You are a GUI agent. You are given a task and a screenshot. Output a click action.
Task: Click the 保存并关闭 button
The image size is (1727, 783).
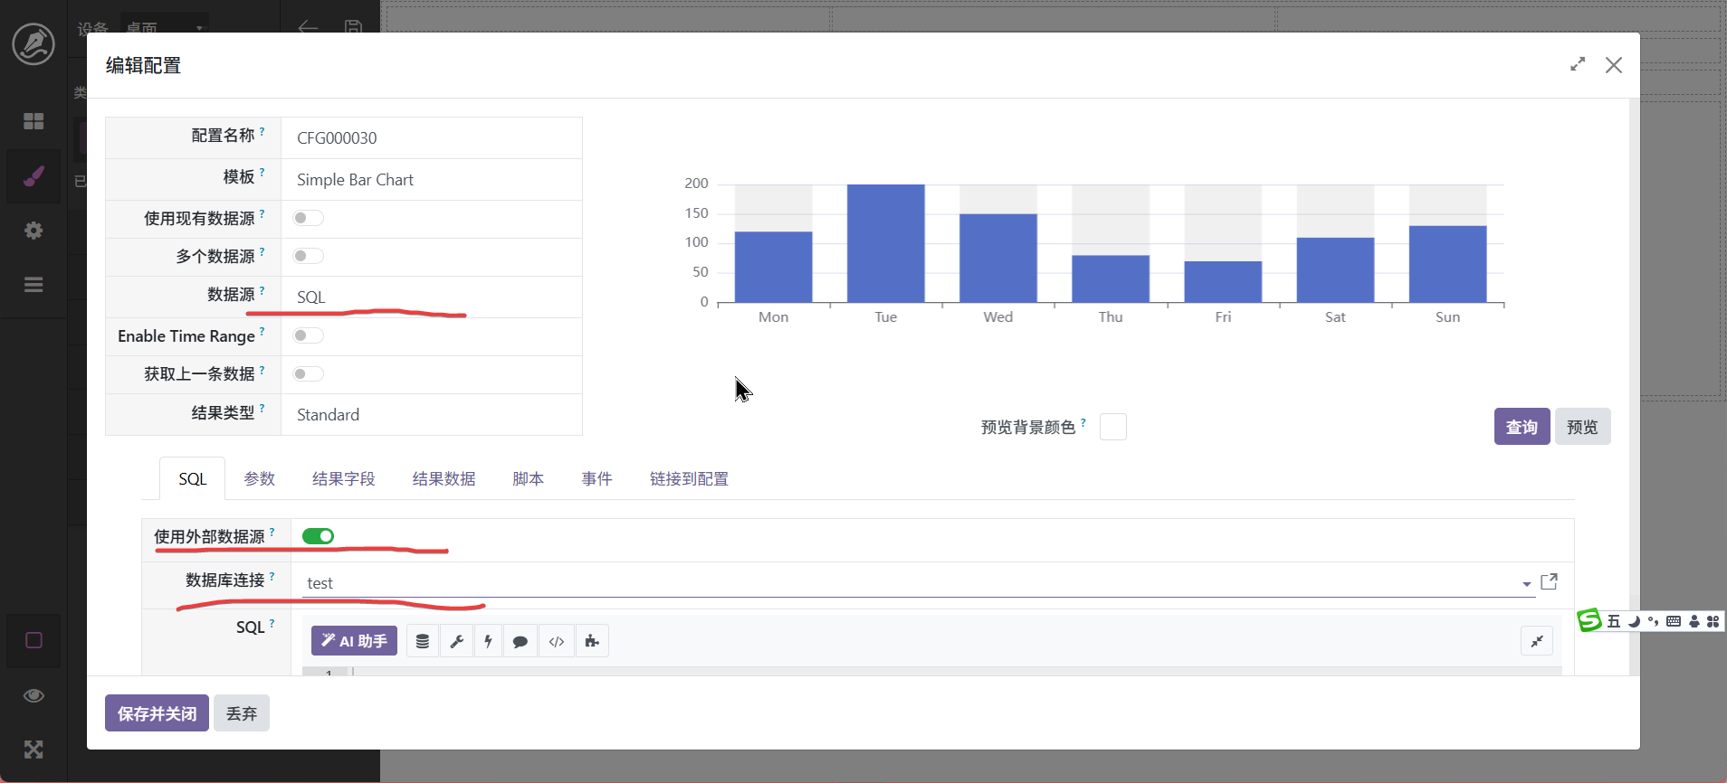[x=157, y=713]
